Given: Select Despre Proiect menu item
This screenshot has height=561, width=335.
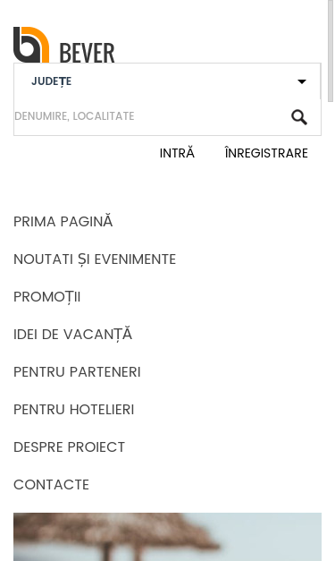Looking at the screenshot, I should pos(70,446).
